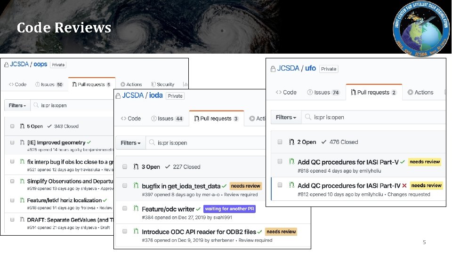Check Feature/odc writer PR checkbox
The height and width of the screenshot is (254, 452).
(124, 208)
